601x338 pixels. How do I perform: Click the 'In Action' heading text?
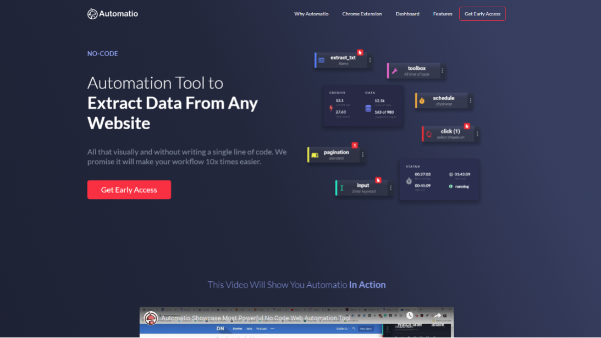point(367,285)
